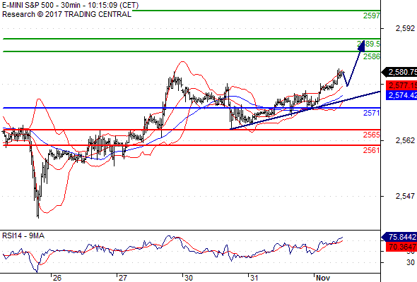
Task: Click the 2,562 price axis label
Action: [405, 140]
